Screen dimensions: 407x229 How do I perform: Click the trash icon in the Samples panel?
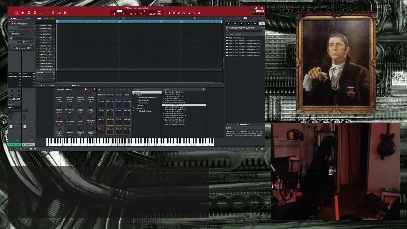pyautogui.click(x=203, y=89)
